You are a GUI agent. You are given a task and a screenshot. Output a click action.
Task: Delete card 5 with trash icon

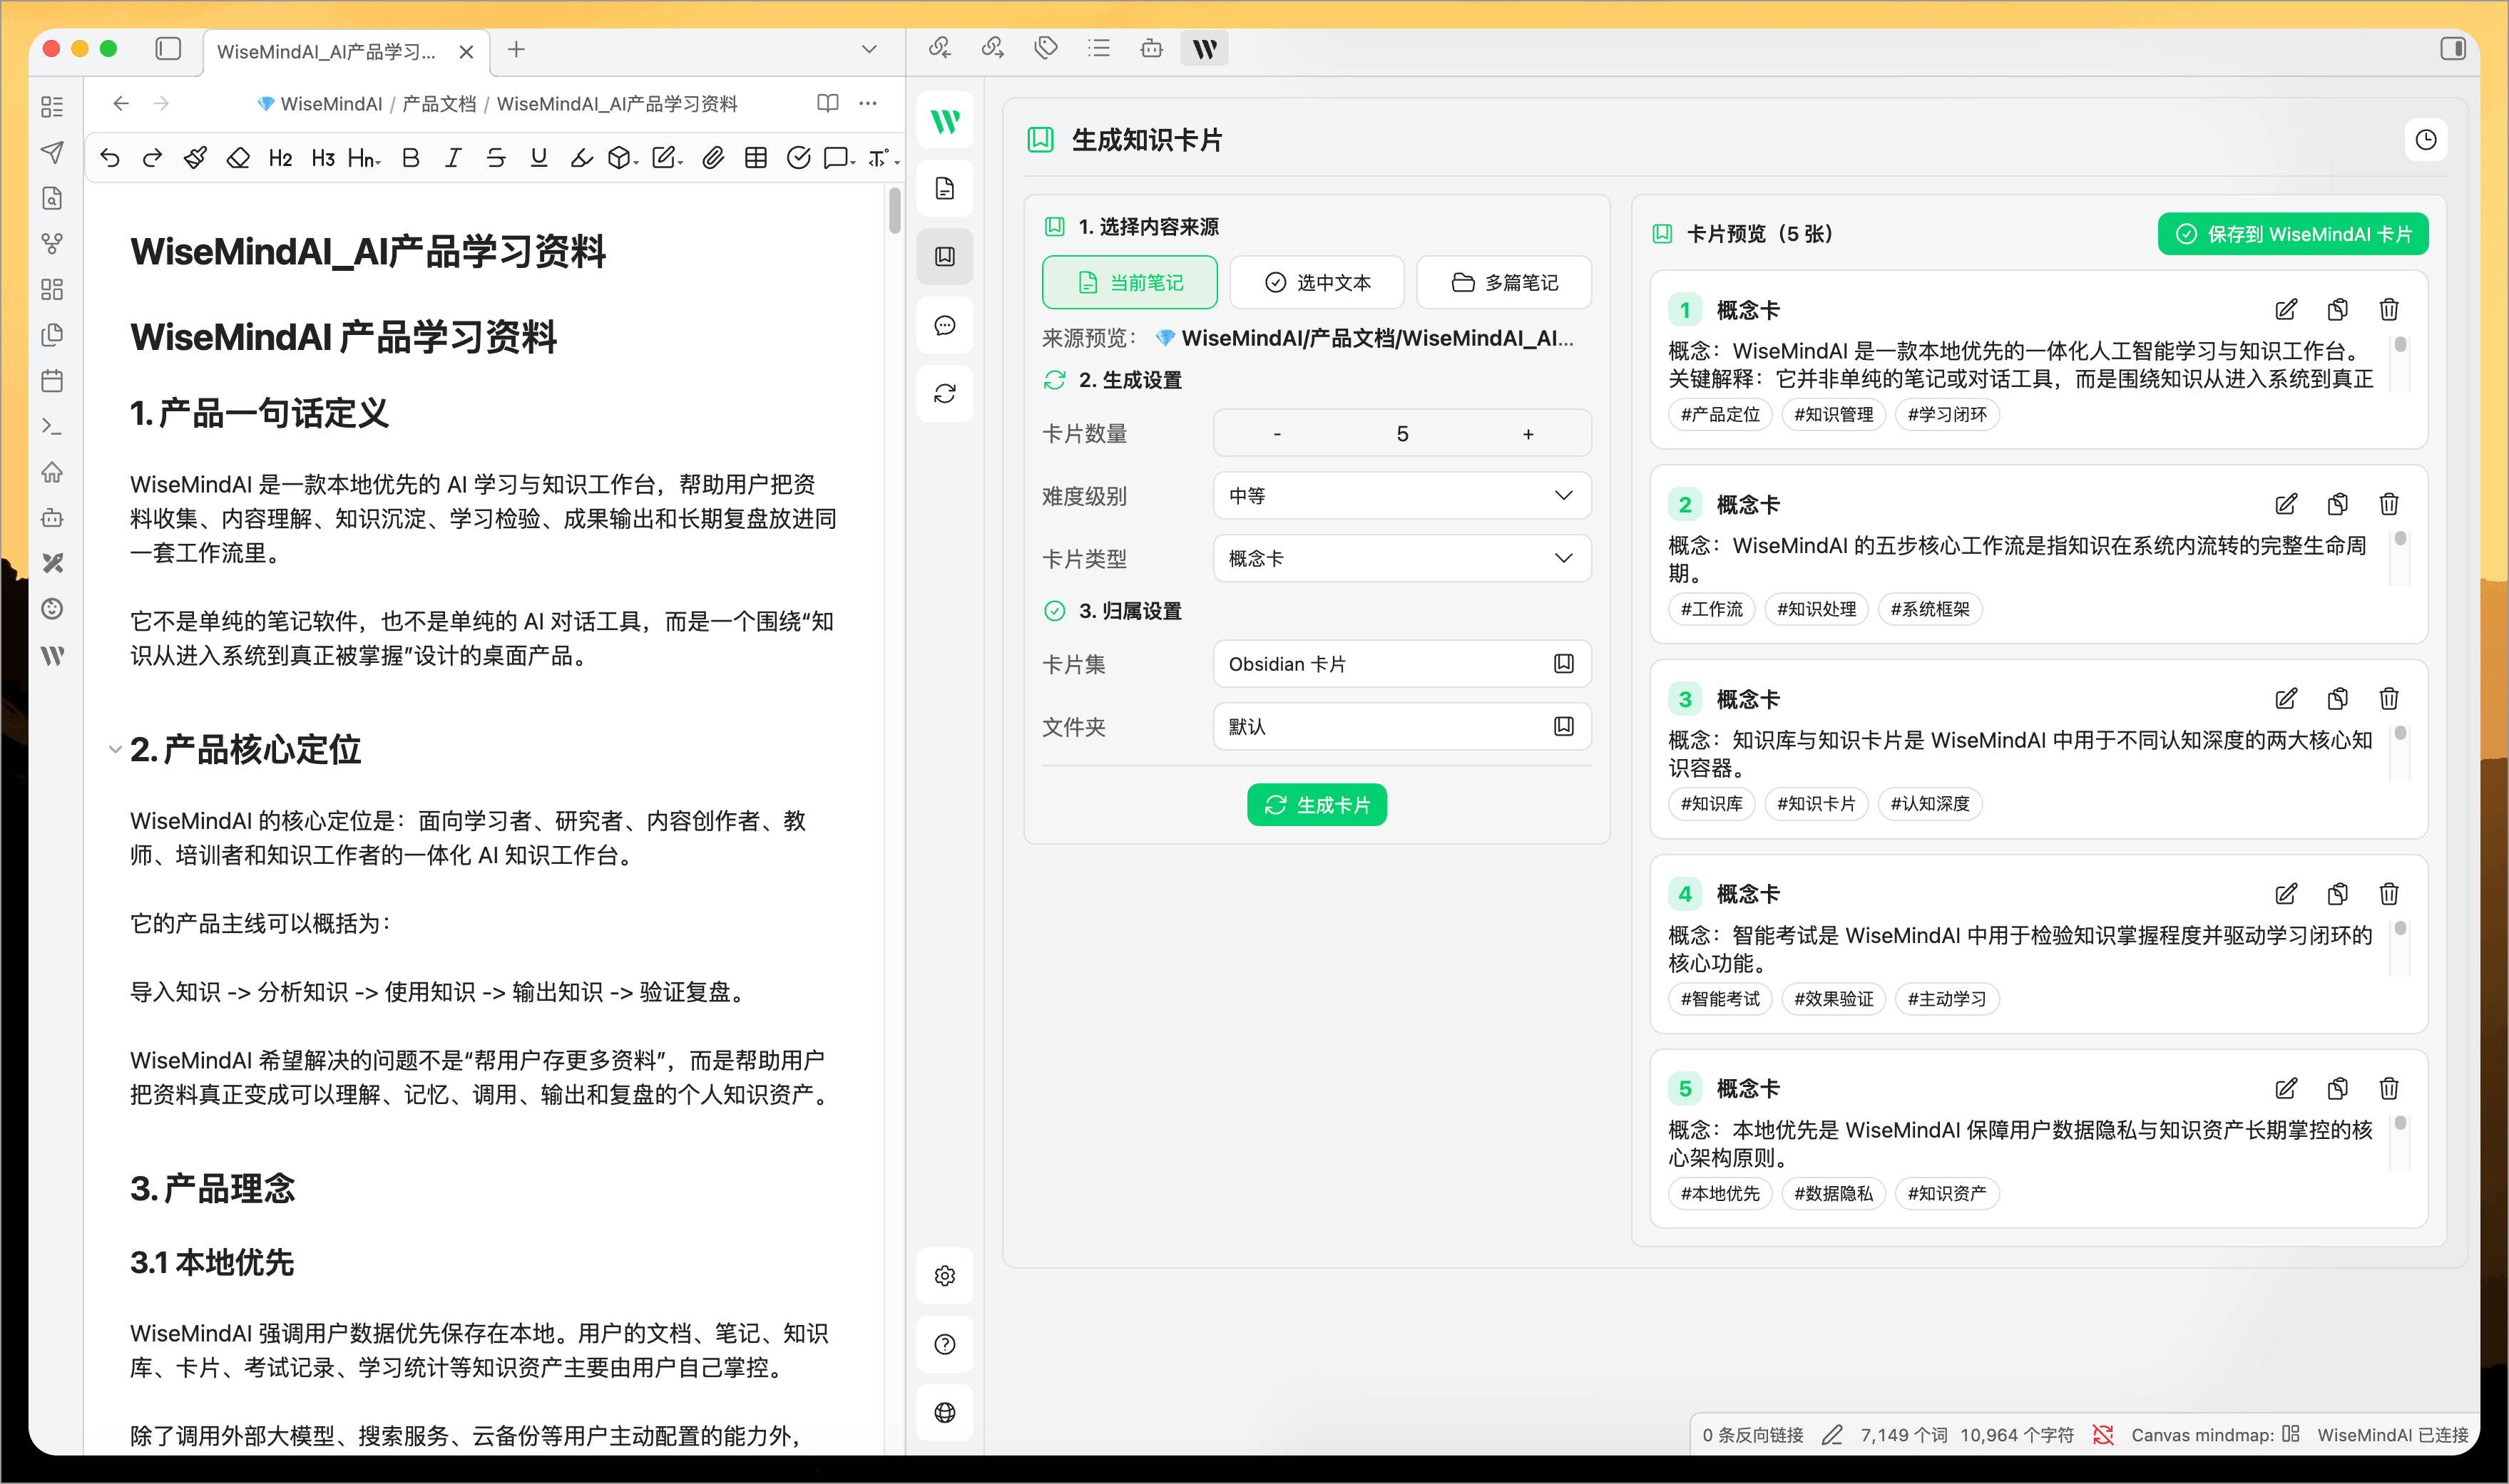tap(2389, 1088)
